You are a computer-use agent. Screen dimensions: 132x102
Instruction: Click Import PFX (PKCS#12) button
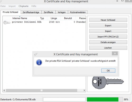108,37
